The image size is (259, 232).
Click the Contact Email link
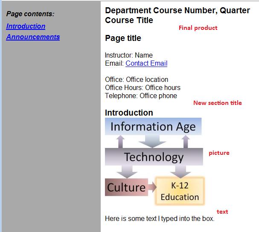pyautogui.click(x=146, y=63)
